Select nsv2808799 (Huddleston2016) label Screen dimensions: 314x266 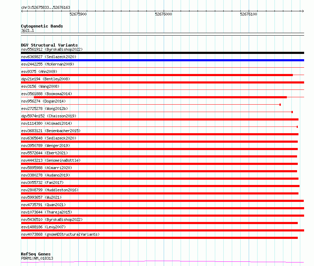[50, 190]
